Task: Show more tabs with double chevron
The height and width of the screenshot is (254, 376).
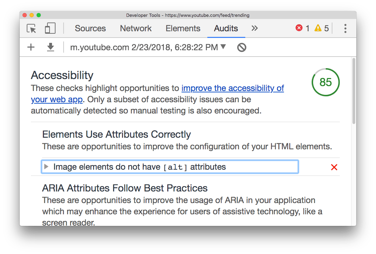Action: click(x=255, y=28)
